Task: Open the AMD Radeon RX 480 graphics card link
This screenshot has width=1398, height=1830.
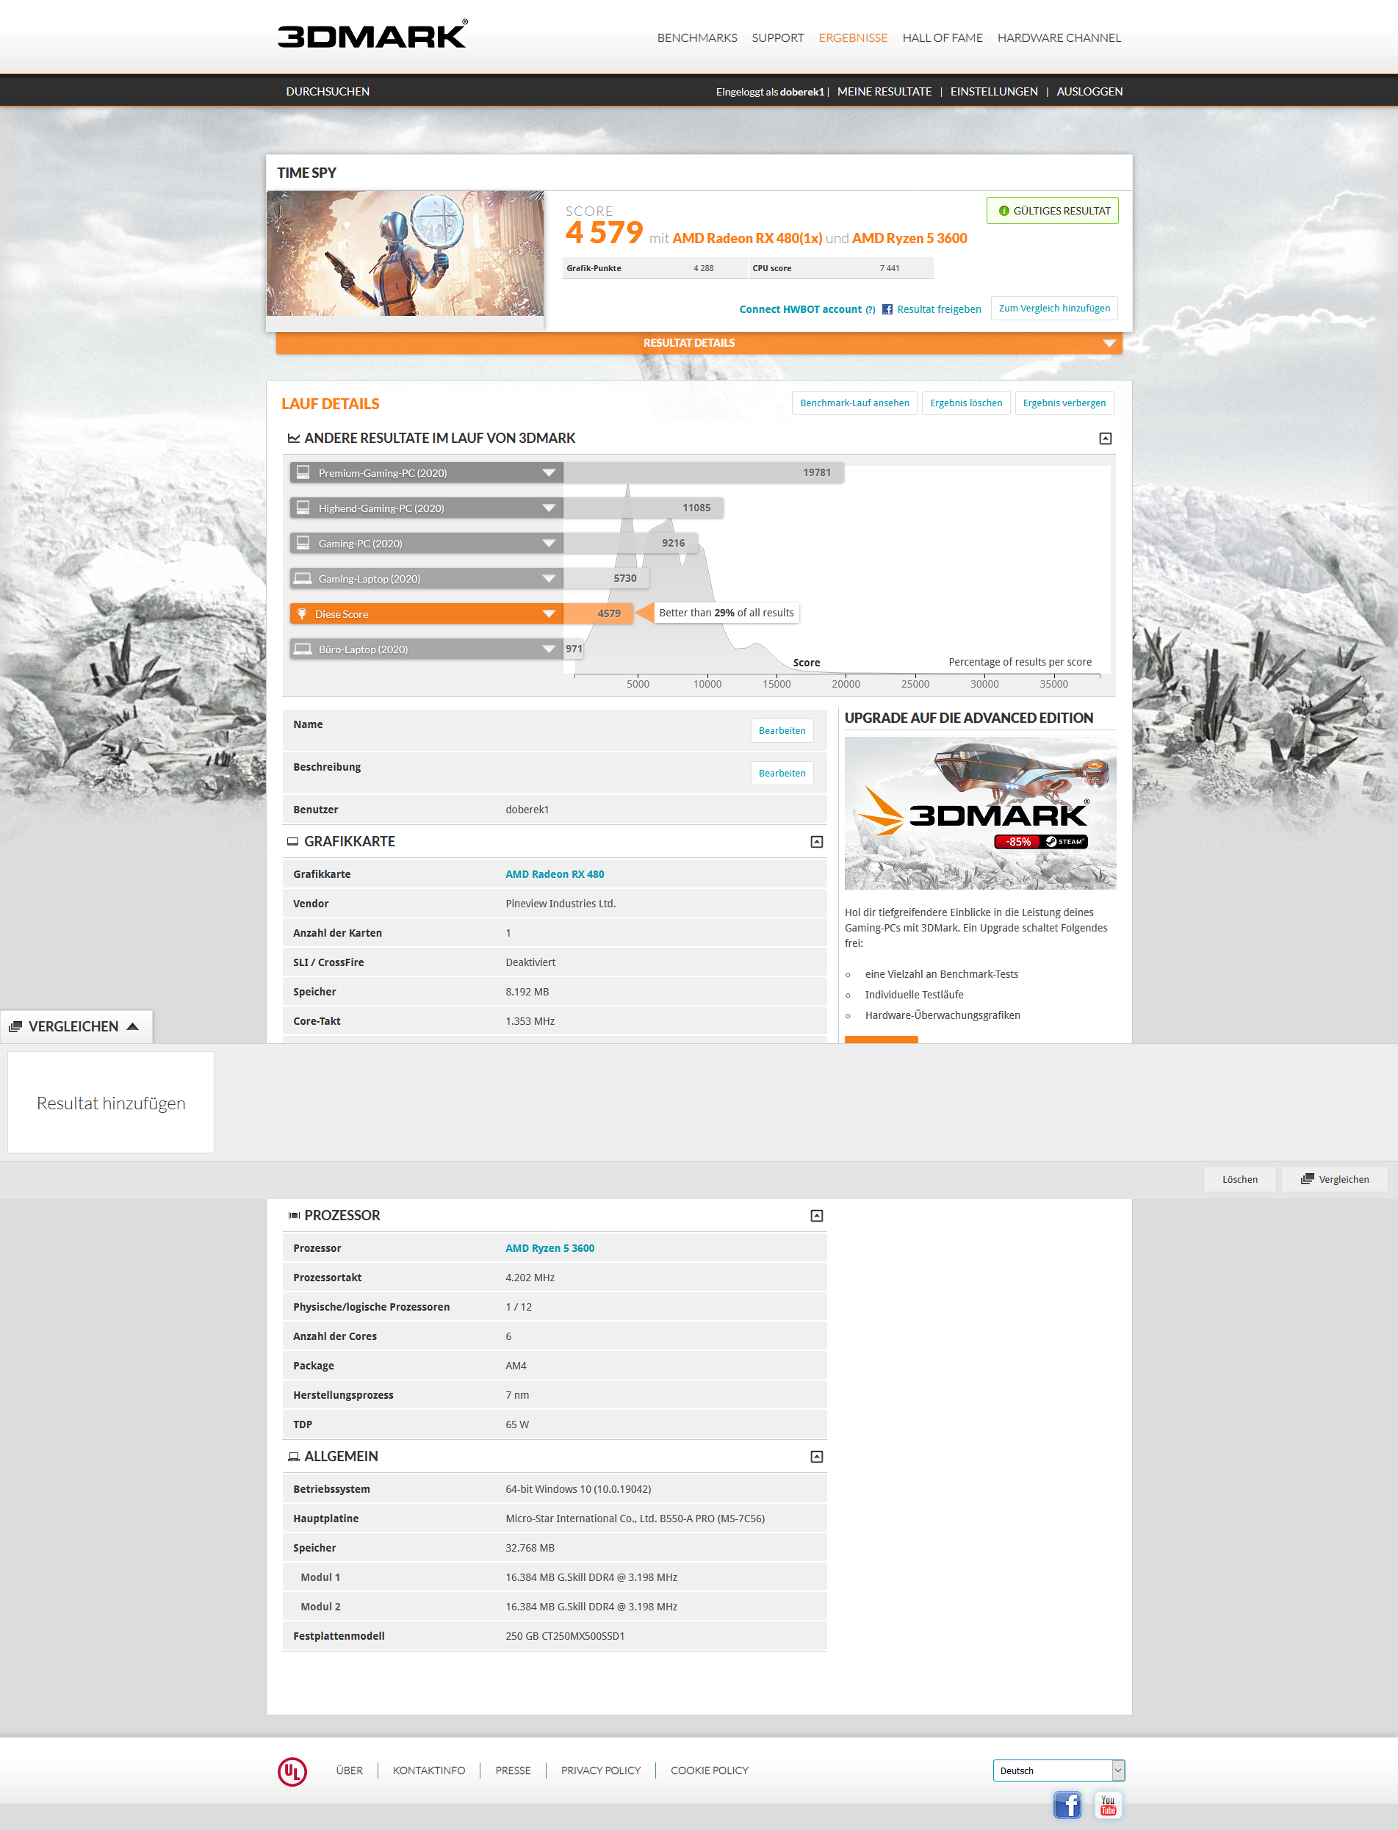Action: click(x=555, y=873)
